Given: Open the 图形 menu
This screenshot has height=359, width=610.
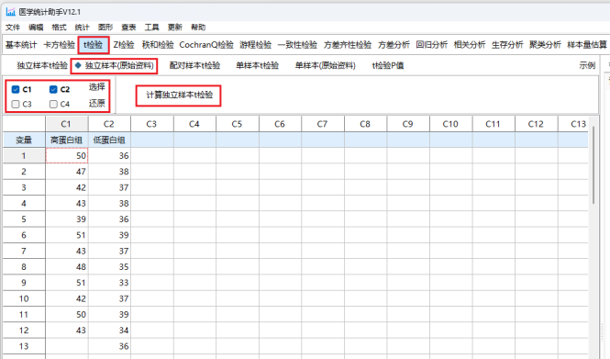Looking at the screenshot, I should pos(105,28).
